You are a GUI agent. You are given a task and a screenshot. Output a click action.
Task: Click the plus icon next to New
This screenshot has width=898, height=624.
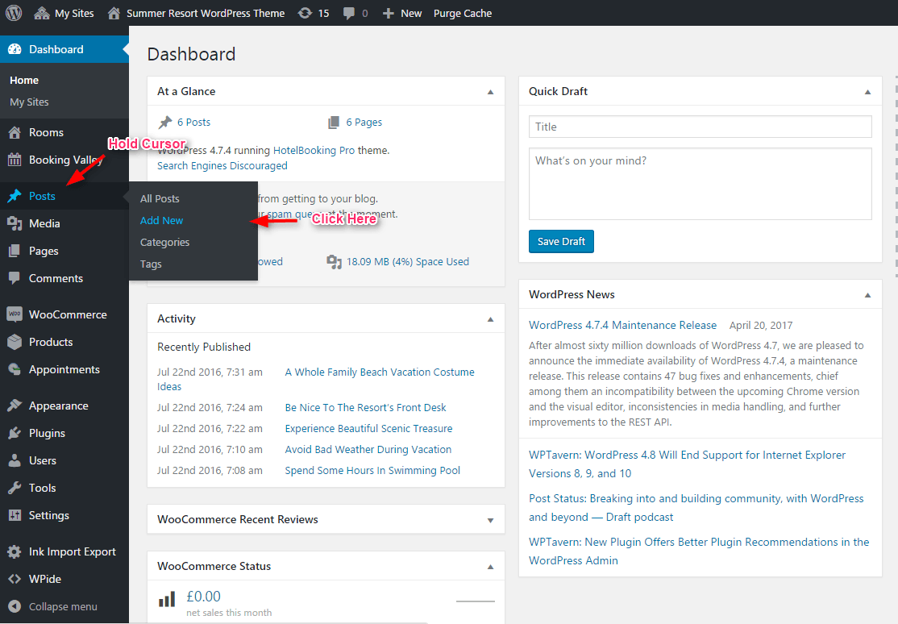pos(389,13)
